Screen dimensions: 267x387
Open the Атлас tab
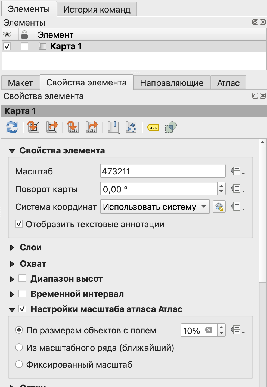[x=228, y=83]
